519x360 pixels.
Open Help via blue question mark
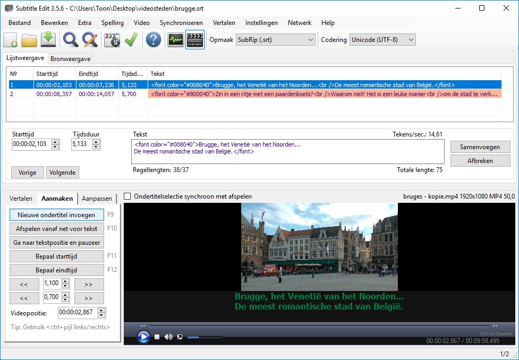tap(154, 40)
